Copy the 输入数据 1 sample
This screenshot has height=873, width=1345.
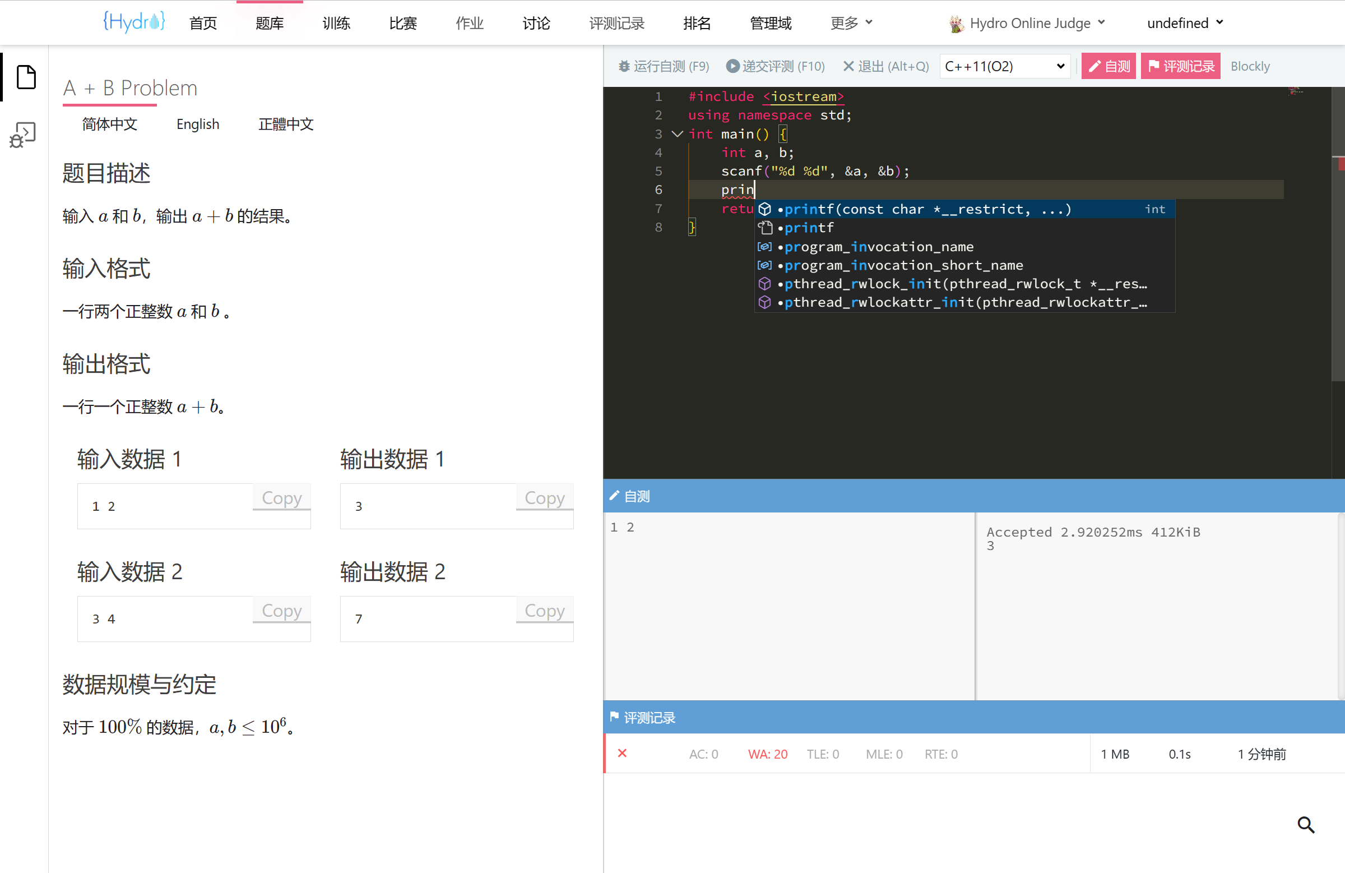point(281,498)
